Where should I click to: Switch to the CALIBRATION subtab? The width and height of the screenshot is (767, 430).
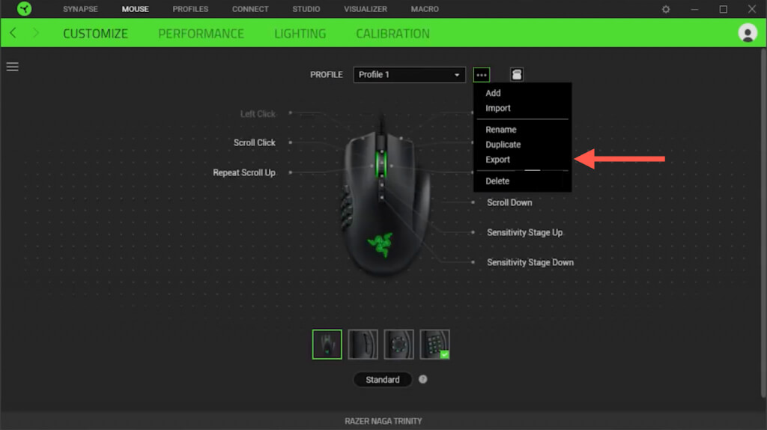[x=392, y=33]
